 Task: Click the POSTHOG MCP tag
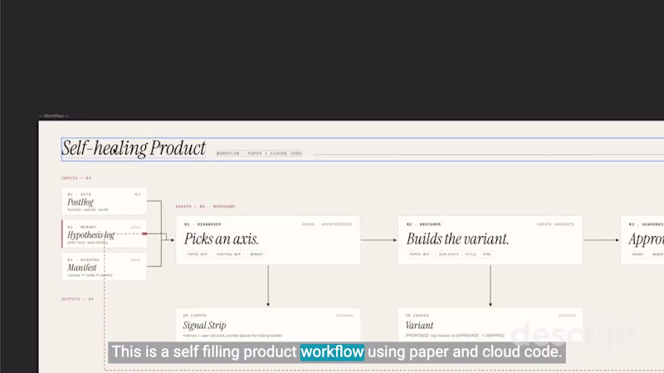pyautogui.click(x=229, y=254)
